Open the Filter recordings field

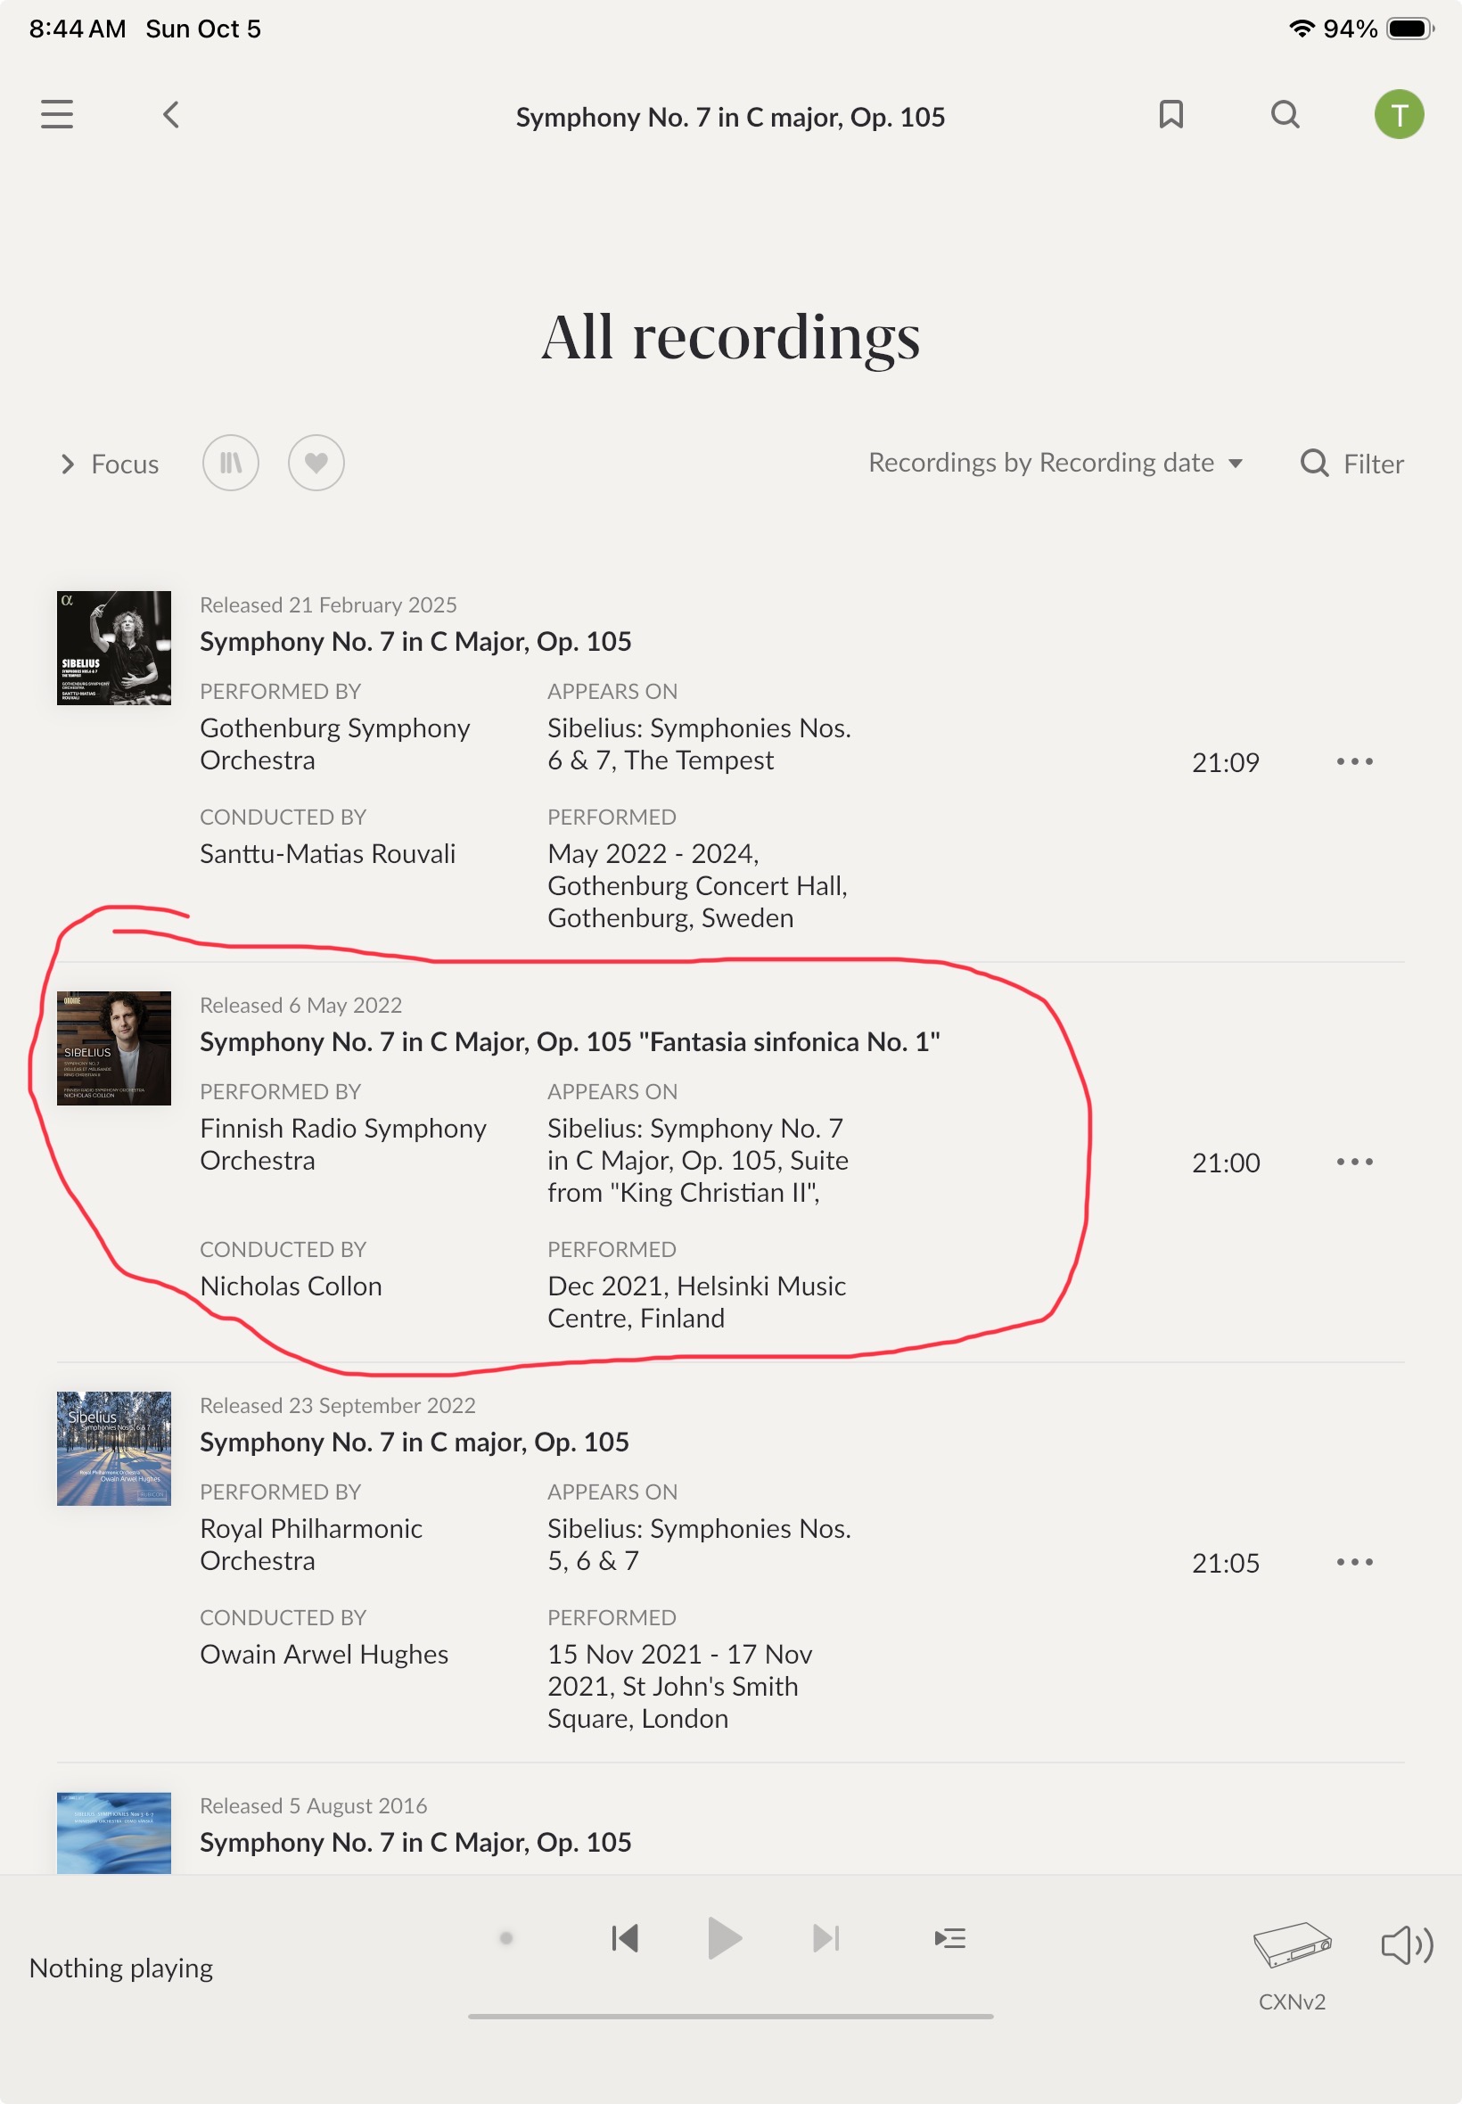pos(1352,464)
